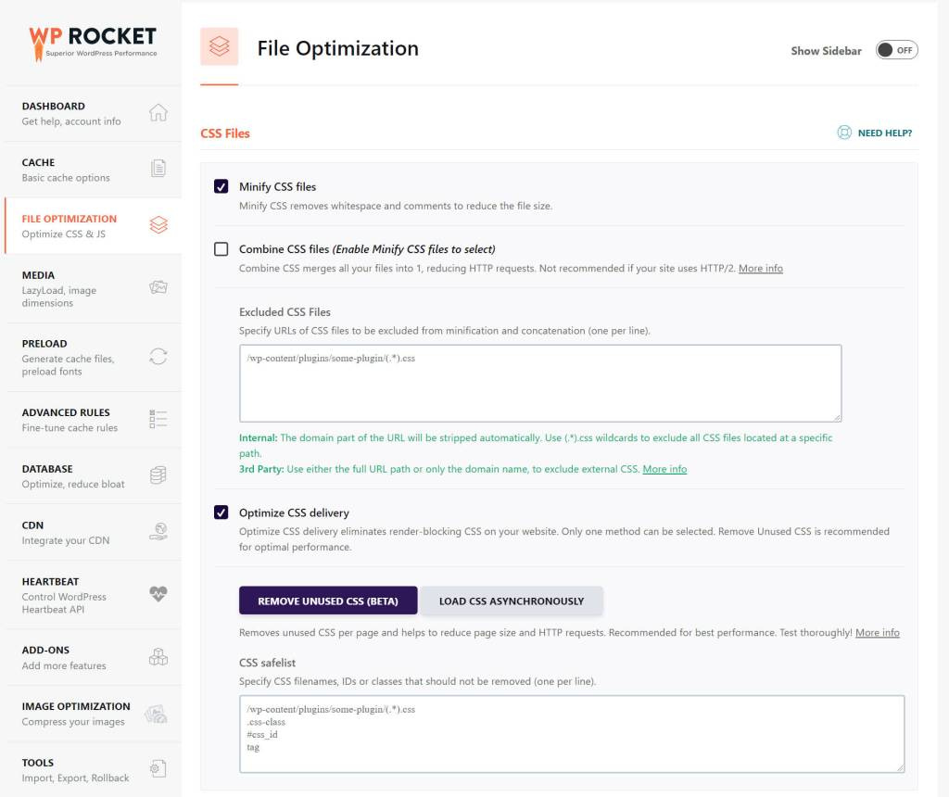Image resolution: width=949 pixels, height=797 pixels.
Task: Click the CSS safelist label
Action: pyautogui.click(x=267, y=663)
